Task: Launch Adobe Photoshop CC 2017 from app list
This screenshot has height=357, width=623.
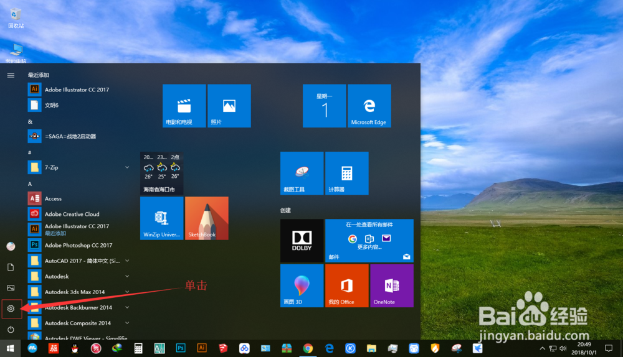Action: [80, 245]
